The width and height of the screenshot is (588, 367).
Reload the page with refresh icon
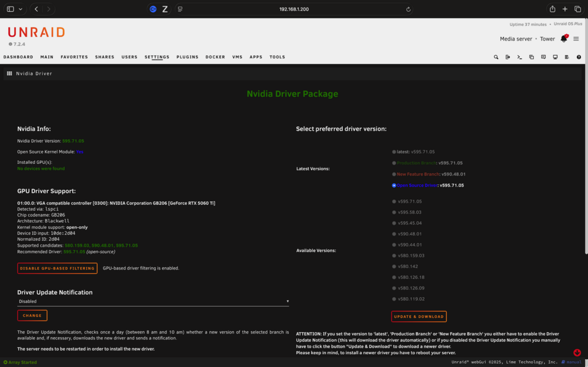point(408,9)
